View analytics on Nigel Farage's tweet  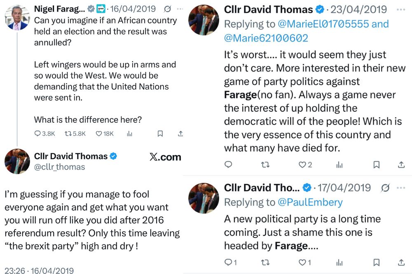coord(129,134)
